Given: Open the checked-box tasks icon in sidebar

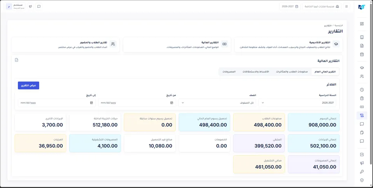Looking at the screenshot, I should point(362,155).
